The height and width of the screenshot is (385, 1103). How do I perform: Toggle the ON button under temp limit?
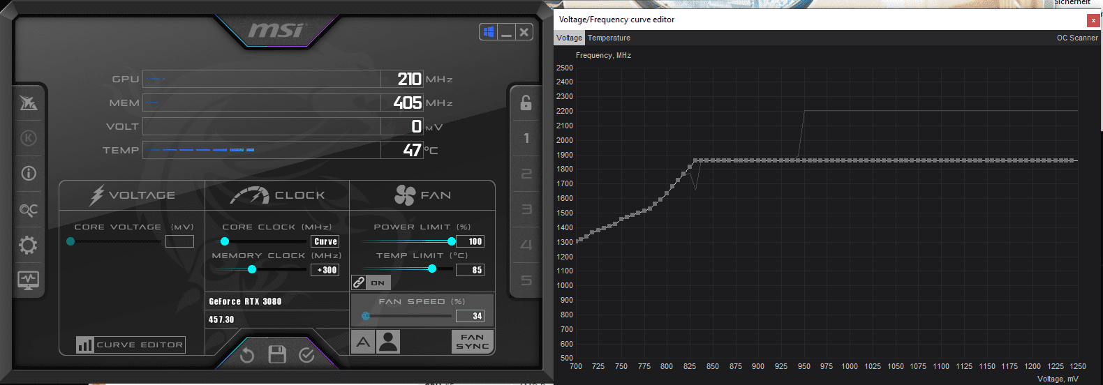[x=378, y=282]
